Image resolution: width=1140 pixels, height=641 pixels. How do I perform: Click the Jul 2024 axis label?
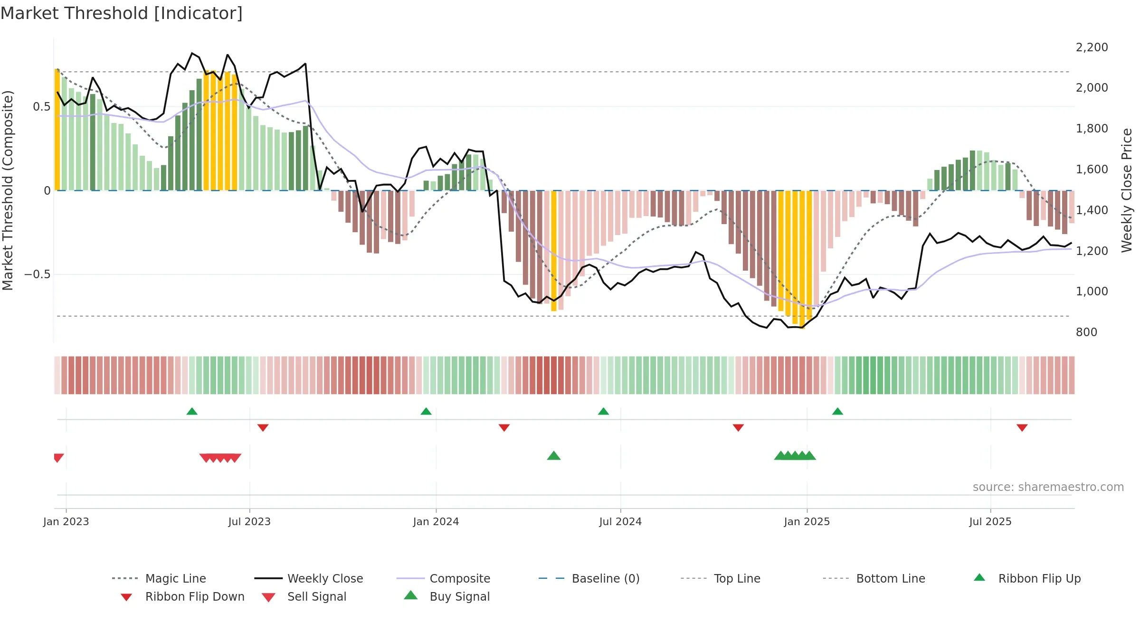point(620,521)
